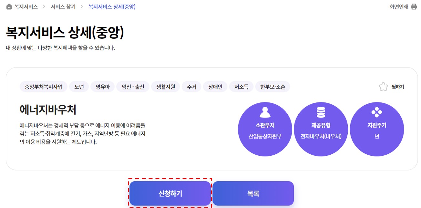Select the 생활지원 tag

pyautogui.click(x=165, y=86)
